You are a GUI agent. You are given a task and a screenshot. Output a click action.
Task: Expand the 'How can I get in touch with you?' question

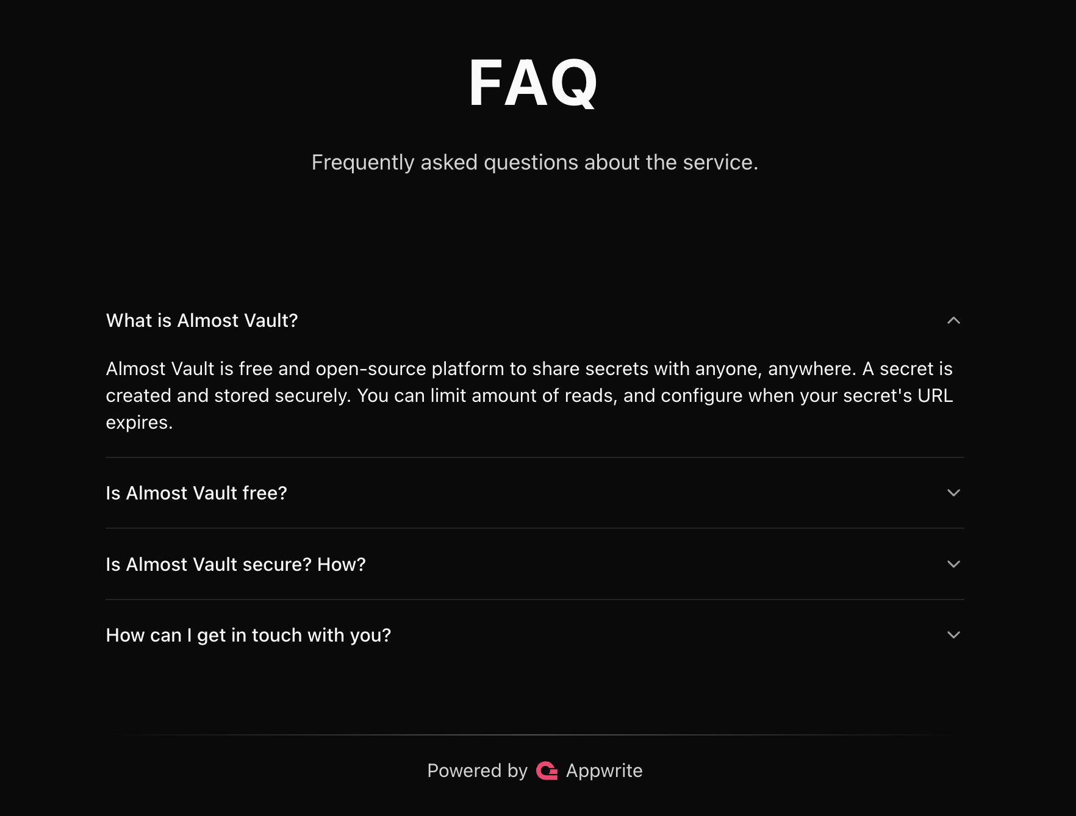click(x=249, y=635)
